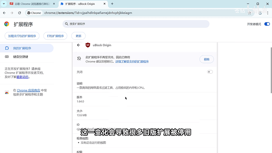The height and width of the screenshot is (153, 272).
Task: Click the Chrome site info chip
Action: click(x=34, y=13)
